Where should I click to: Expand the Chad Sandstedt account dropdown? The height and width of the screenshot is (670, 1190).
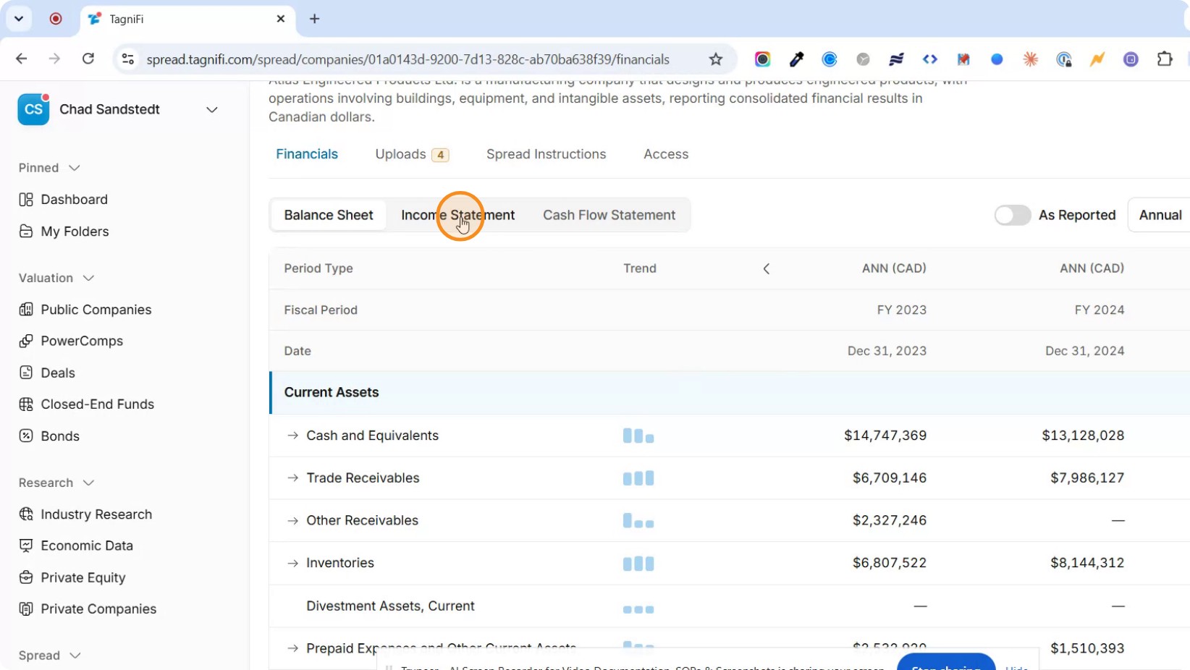[x=212, y=110]
